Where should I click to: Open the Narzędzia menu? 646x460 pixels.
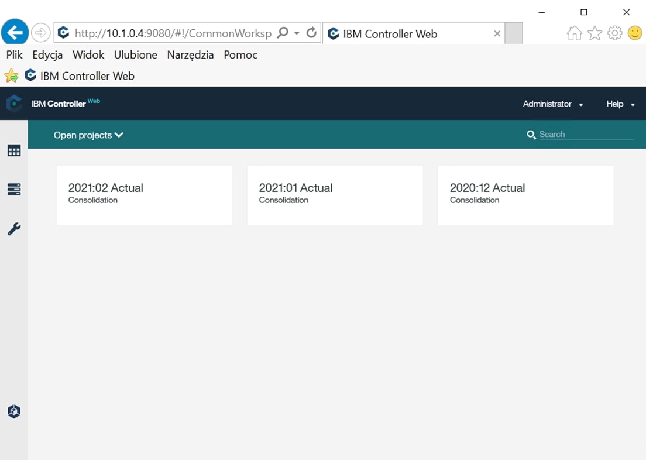coord(190,55)
